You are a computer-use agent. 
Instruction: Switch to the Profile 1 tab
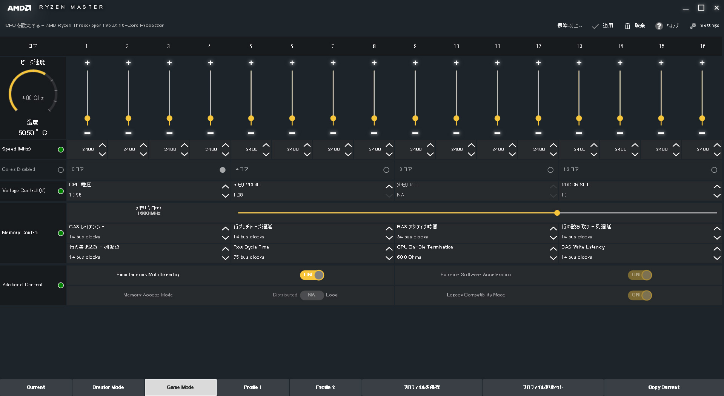click(x=253, y=387)
